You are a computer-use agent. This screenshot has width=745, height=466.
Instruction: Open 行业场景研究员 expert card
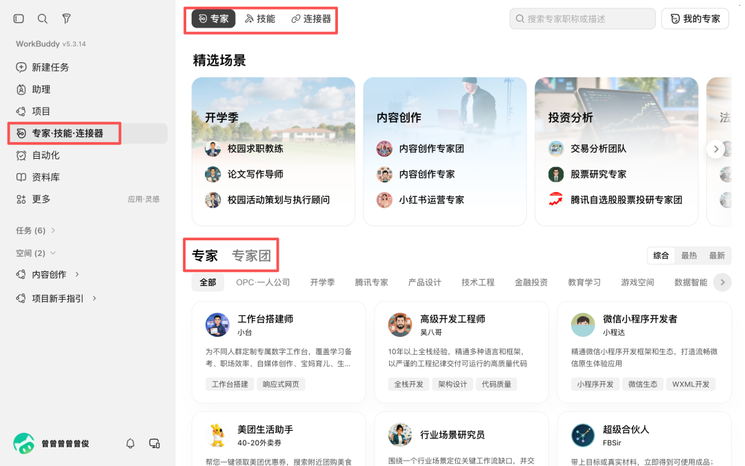(x=461, y=439)
